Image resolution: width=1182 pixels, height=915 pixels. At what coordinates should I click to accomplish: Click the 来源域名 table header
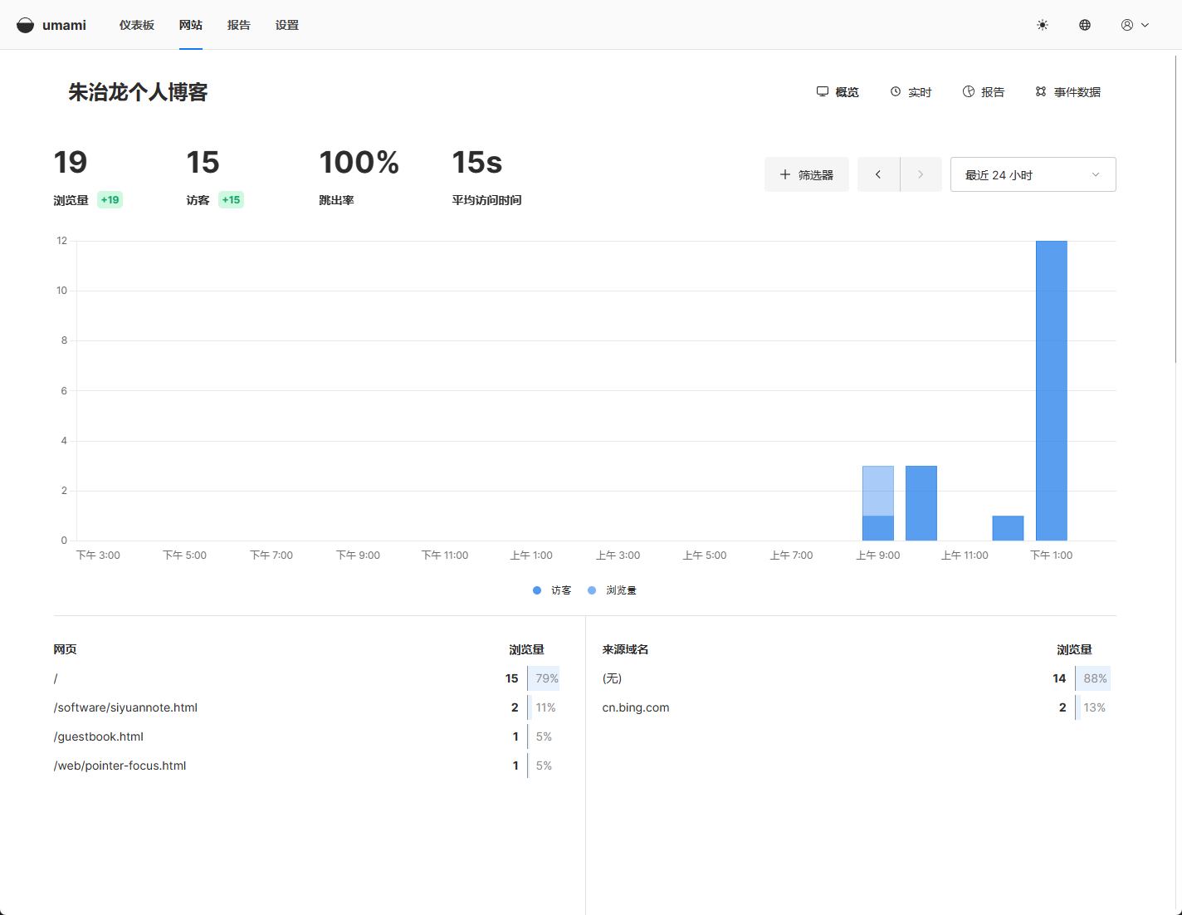click(625, 649)
